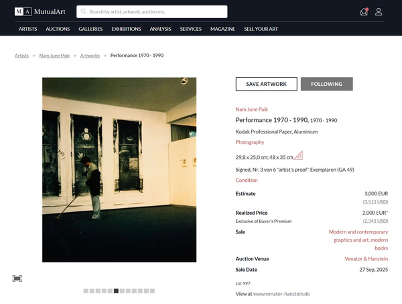Viewport: 402px width, 304px height.
Task: Open the user account profile icon
Action: pyautogui.click(x=379, y=11)
